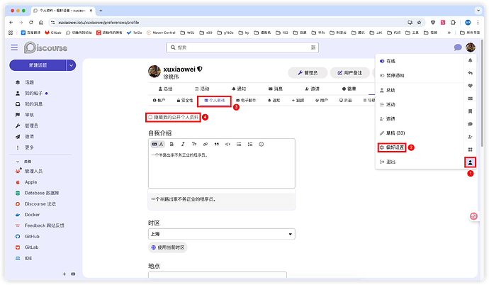The width and height of the screenshot is (489, 285).
Task: Click the Bold icon in the editor toolbar
Action: coord(172,144)
